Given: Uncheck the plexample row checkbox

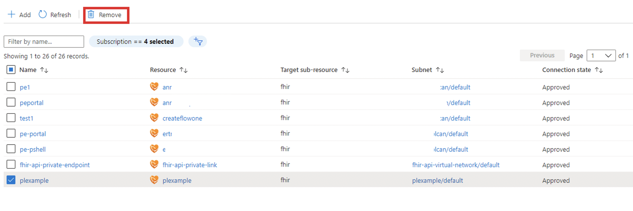Looking at the screenshot, I should [11, 180].
